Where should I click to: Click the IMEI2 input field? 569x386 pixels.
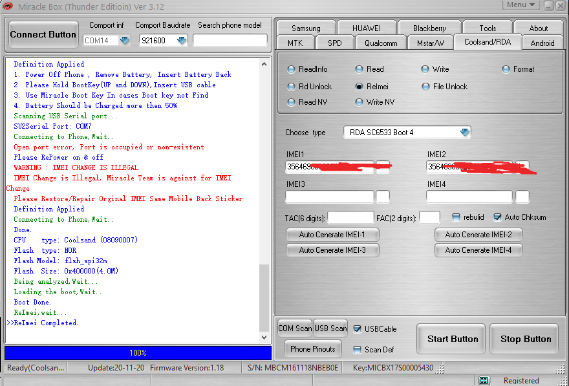click(469, 167)
